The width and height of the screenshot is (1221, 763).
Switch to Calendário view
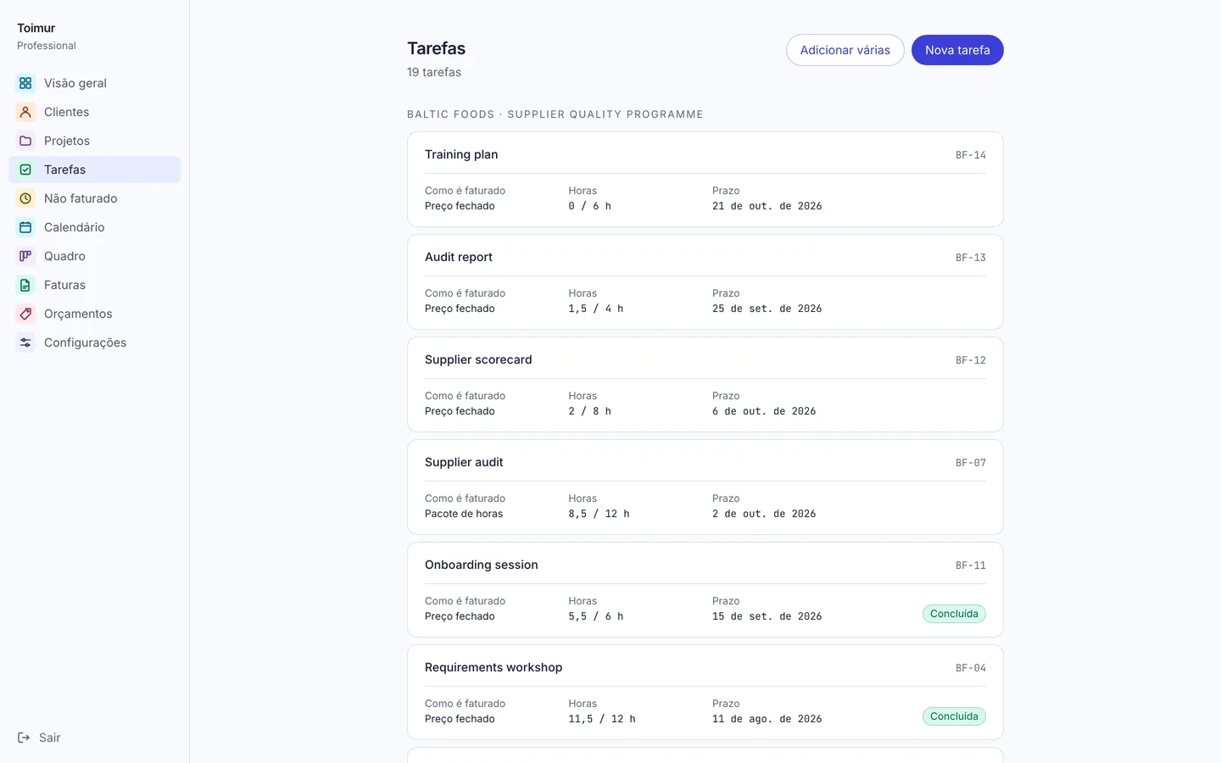pyautogui.click(x=95, y=227)
